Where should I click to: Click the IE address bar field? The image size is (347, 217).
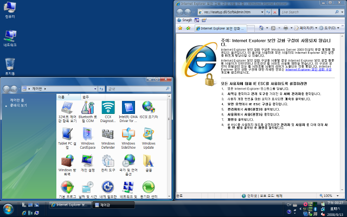point(229,12)
